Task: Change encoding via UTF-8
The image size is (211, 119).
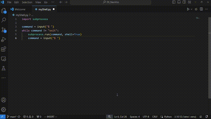Action: (x=146, y=117)
